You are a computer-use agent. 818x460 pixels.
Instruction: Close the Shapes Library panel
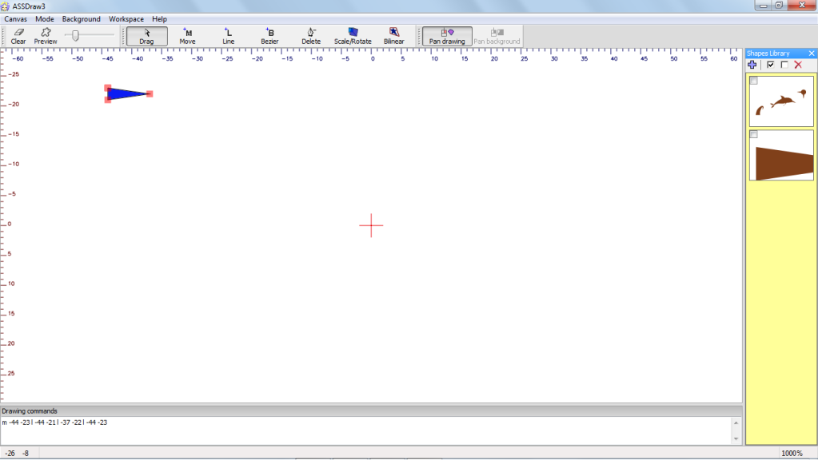tap(812, 54)
